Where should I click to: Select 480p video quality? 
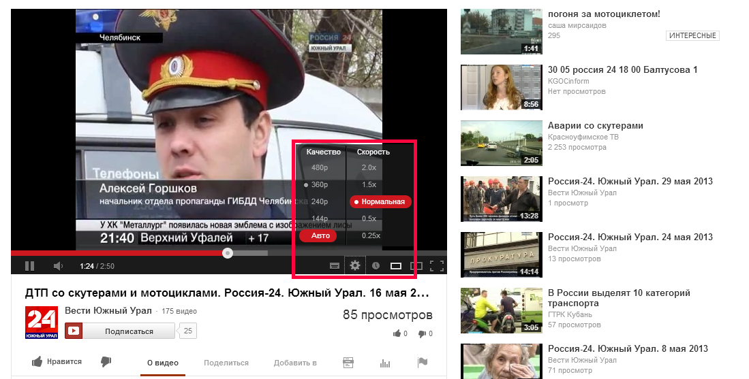pyautogui.click(x=320, y=168)
